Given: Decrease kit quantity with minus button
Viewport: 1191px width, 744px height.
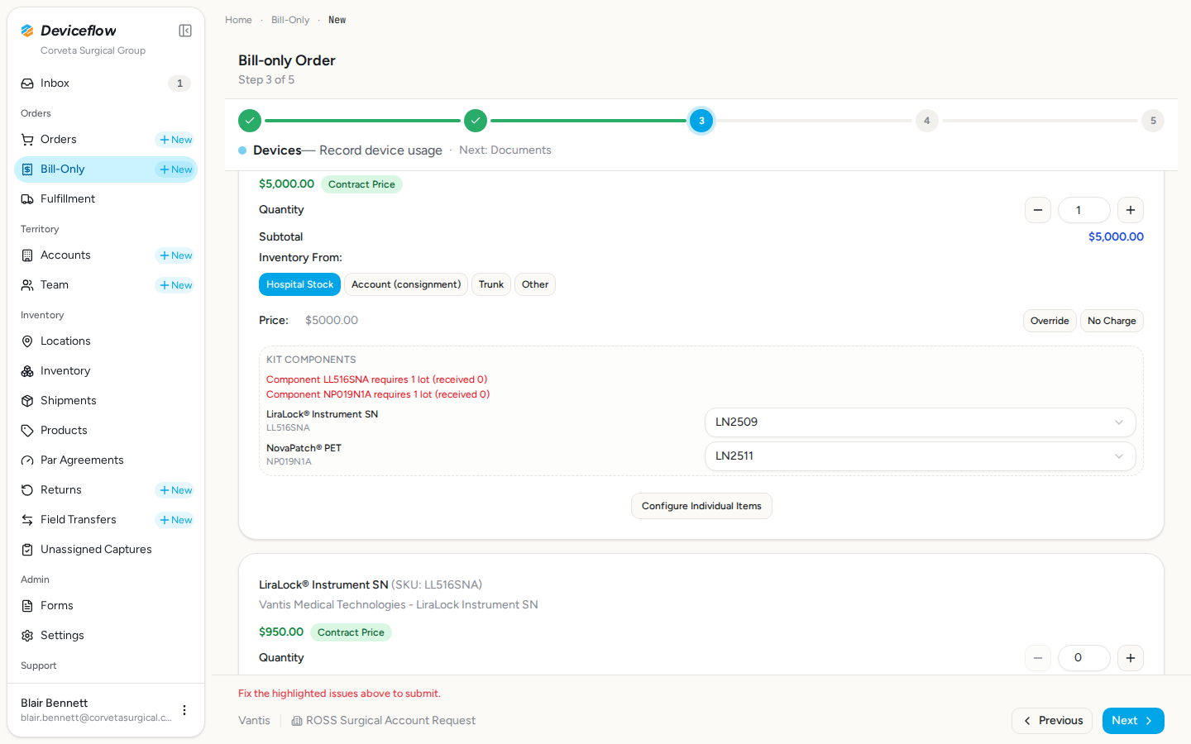Looking at the screenshot, I should [x=1038, y=210].
